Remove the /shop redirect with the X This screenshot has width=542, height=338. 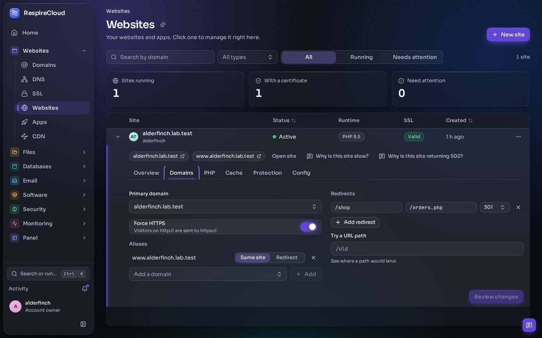coord(518,207)
